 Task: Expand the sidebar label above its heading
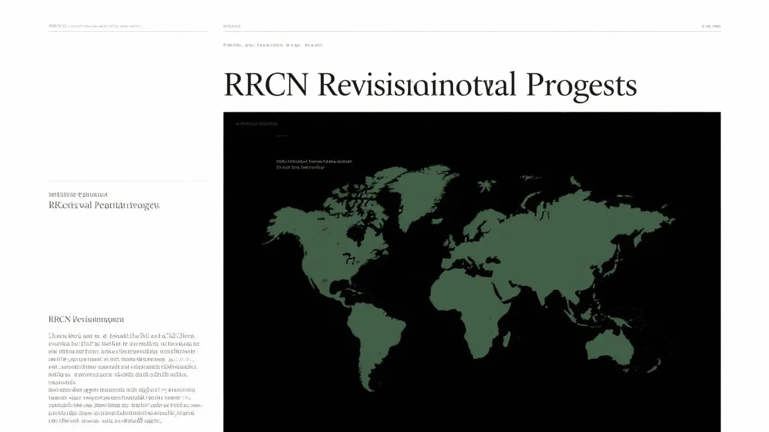click(78, 194)
